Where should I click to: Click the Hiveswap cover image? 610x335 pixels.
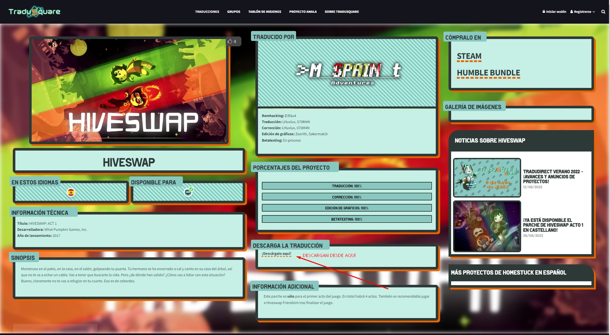129,90
